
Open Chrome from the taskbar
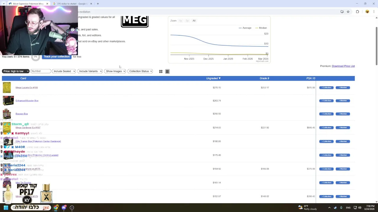pos(56,208)
